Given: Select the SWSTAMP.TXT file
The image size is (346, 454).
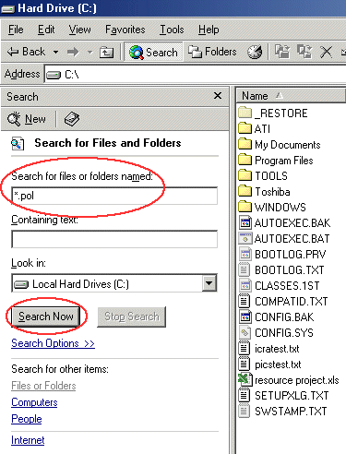Looking at the screenshot, I should tap(282, 411).
